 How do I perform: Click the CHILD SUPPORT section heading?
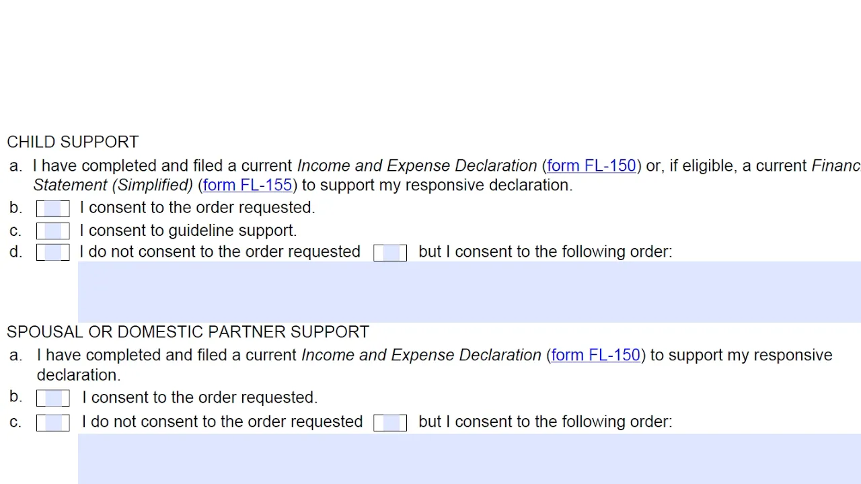[x=73, y=142]
